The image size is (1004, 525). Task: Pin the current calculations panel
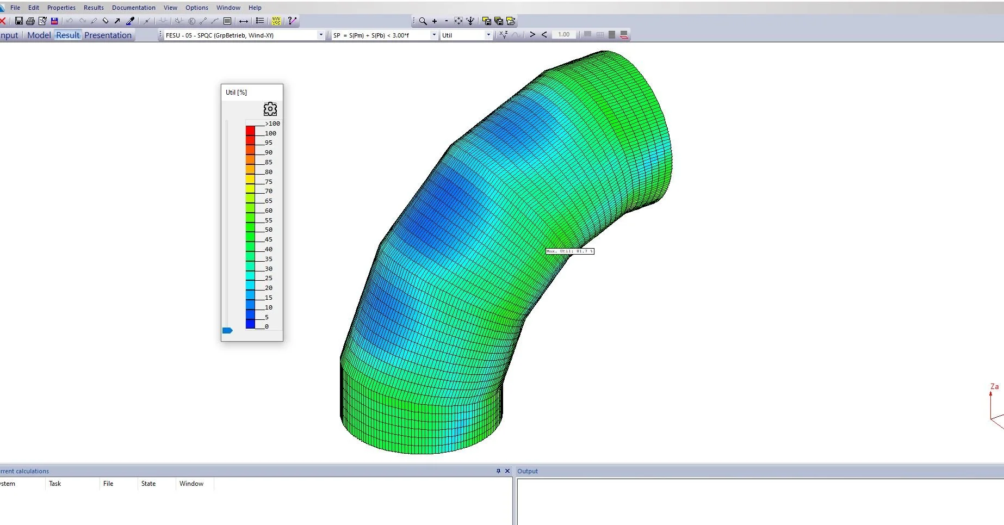(x=498, y=471)
